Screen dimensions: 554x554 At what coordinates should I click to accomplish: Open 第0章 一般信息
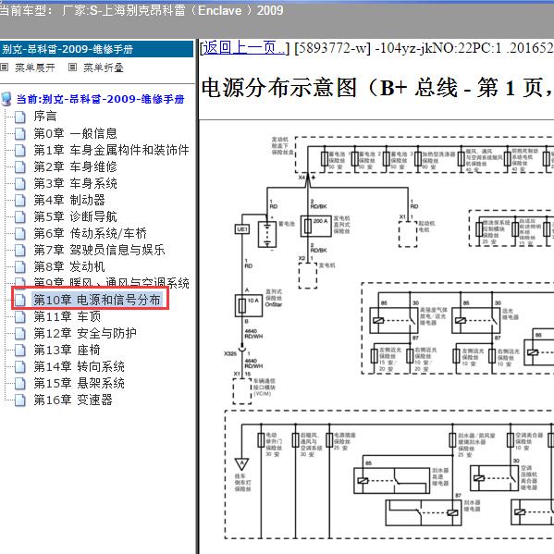(75, 133)
